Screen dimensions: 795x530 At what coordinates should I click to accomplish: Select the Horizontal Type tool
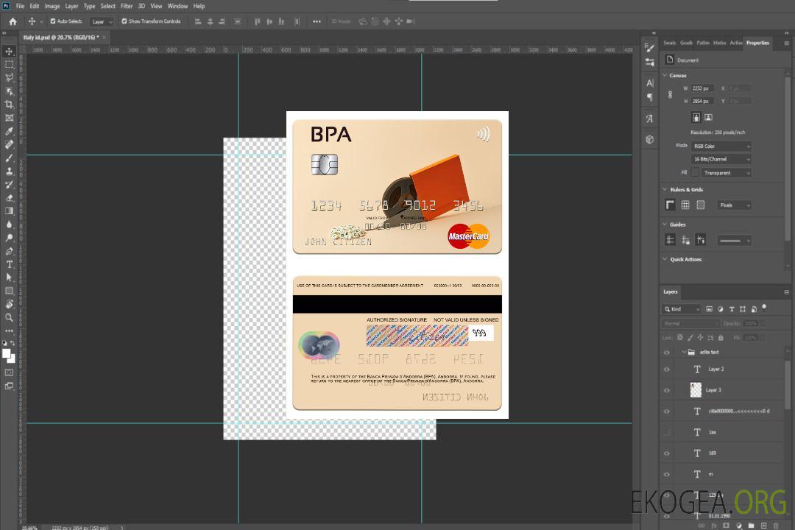pos(9,264)
